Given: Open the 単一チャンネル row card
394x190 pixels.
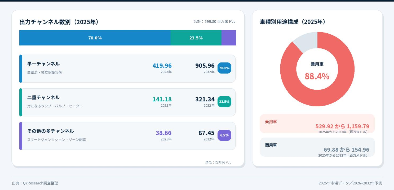Looking at the screenshot, I should 127,69.
